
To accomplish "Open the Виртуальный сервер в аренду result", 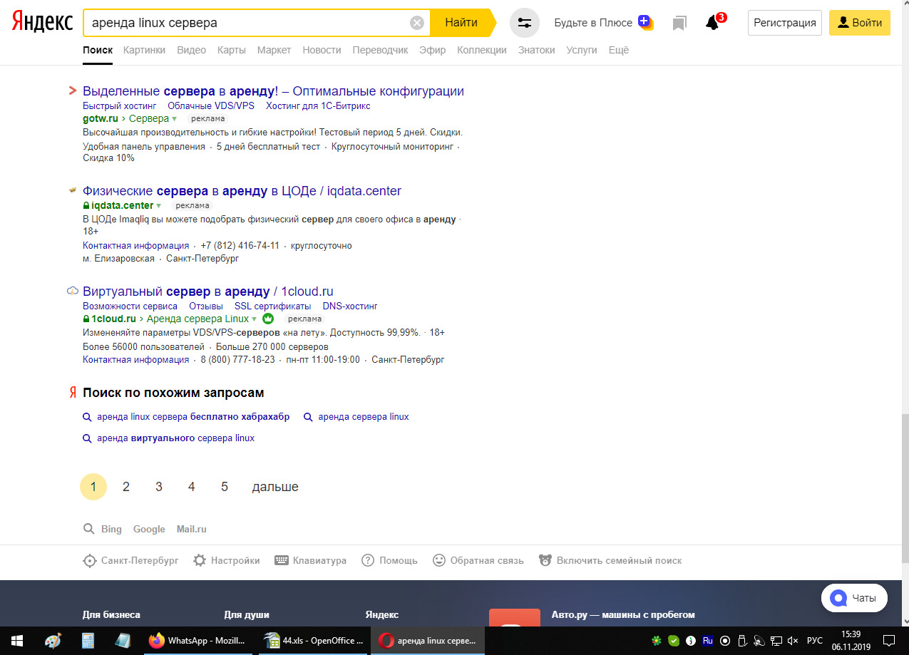I will tap(208, 292).
